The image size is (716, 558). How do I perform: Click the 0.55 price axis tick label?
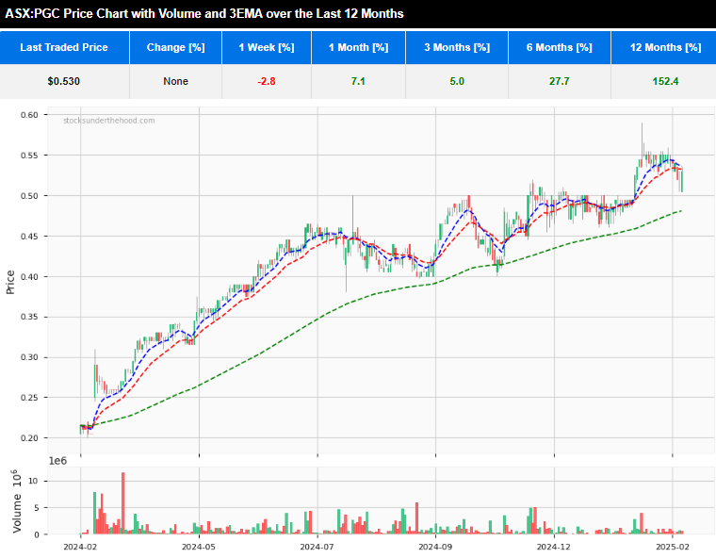coord(29,156)
